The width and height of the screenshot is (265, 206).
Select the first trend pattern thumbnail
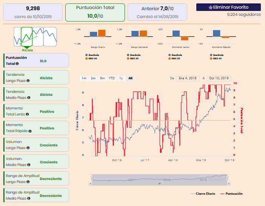click(x=18, y=37)
